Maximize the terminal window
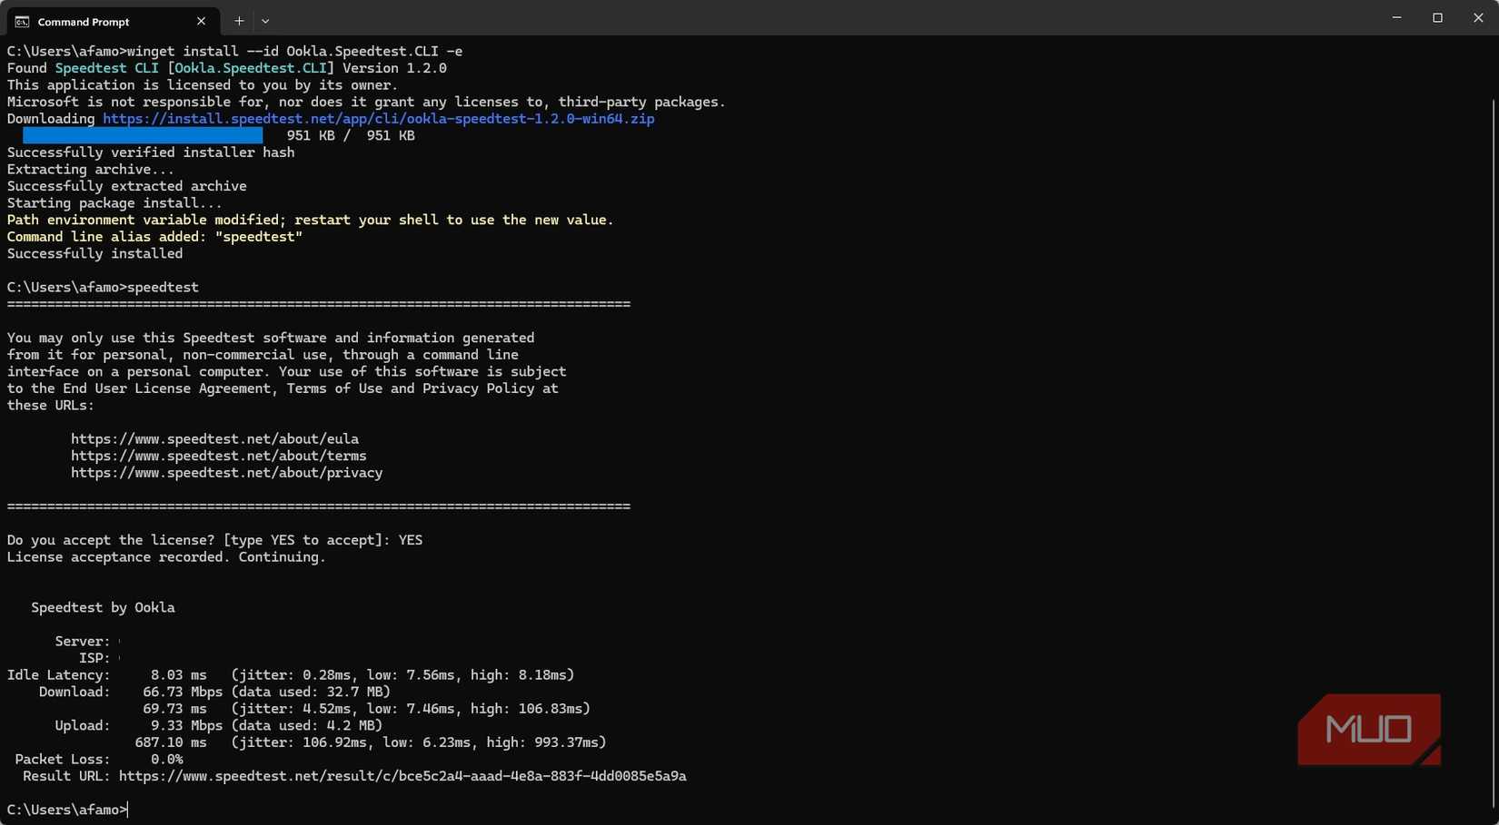The image size is (1499, 825). click(1437, 17)
